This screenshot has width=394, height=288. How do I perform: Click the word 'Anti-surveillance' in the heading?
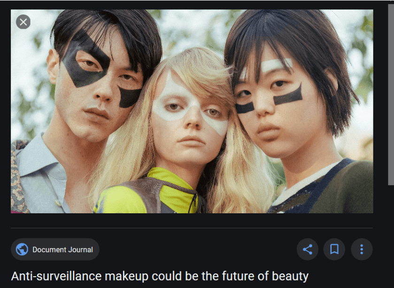tap(56, 276)
